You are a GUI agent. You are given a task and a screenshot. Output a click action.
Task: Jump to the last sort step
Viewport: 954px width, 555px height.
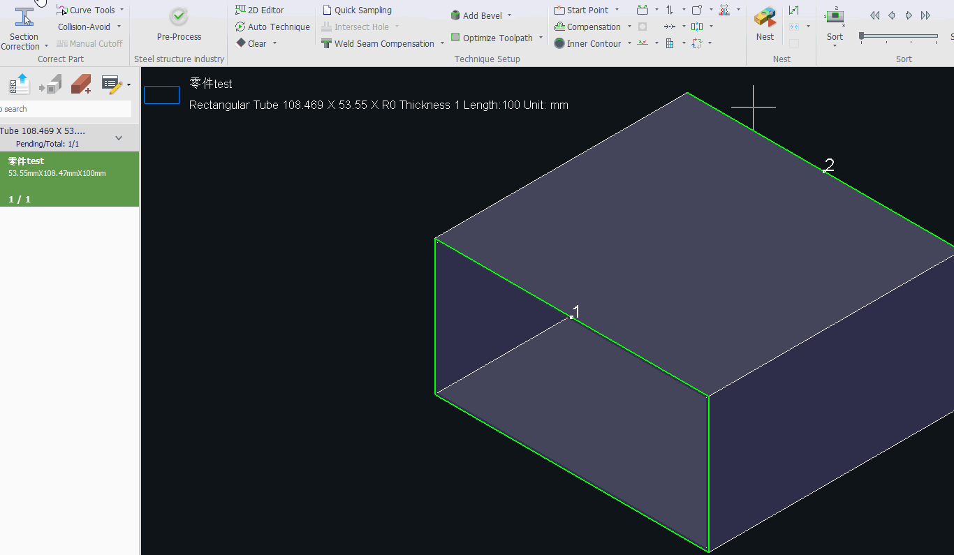coord(925,15)
